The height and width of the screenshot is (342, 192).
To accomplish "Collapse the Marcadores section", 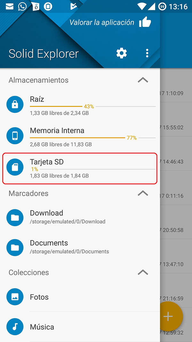I will click(143, 193).
